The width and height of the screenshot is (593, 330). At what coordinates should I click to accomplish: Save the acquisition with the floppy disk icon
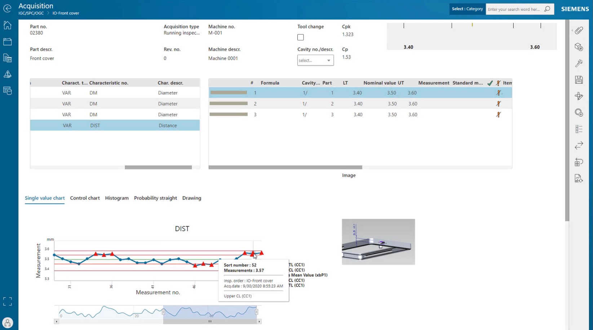coord(579,80)
